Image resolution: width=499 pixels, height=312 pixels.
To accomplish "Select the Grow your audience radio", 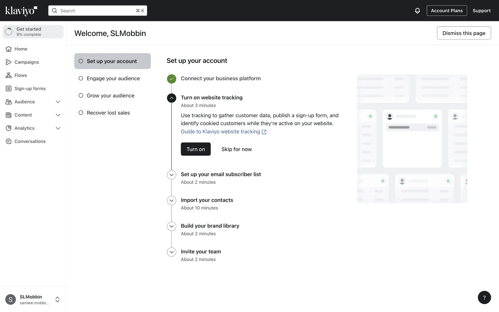I will tap(81, 95).
